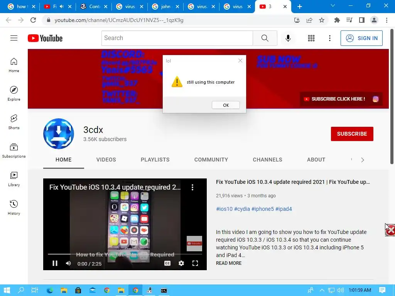Open the #ios10 hashtag
The image size is (395, 296).
point(224,209)
